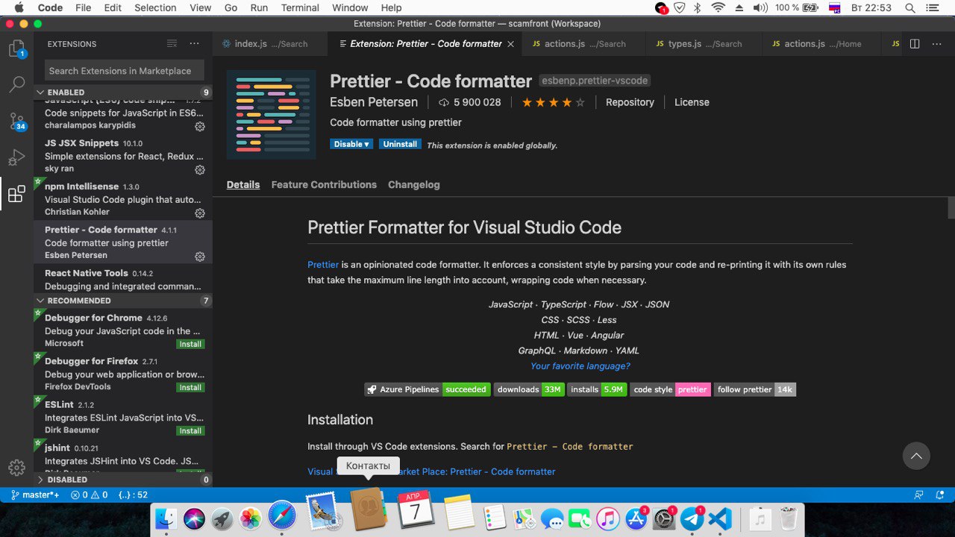Click the code style prettier badge
The image size is (955, 537).
click(671, 389)
